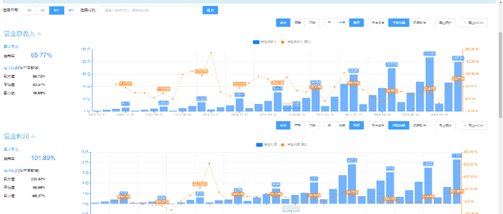This screenshot has height=214, width=503.
Task: Switch 营业利润 chart to 年度 period
Action: (356, 125)
